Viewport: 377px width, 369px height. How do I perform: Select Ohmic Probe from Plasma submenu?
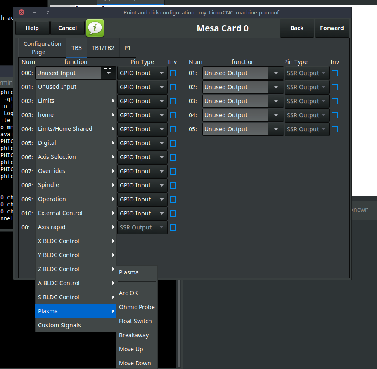[x=137, y=307]
